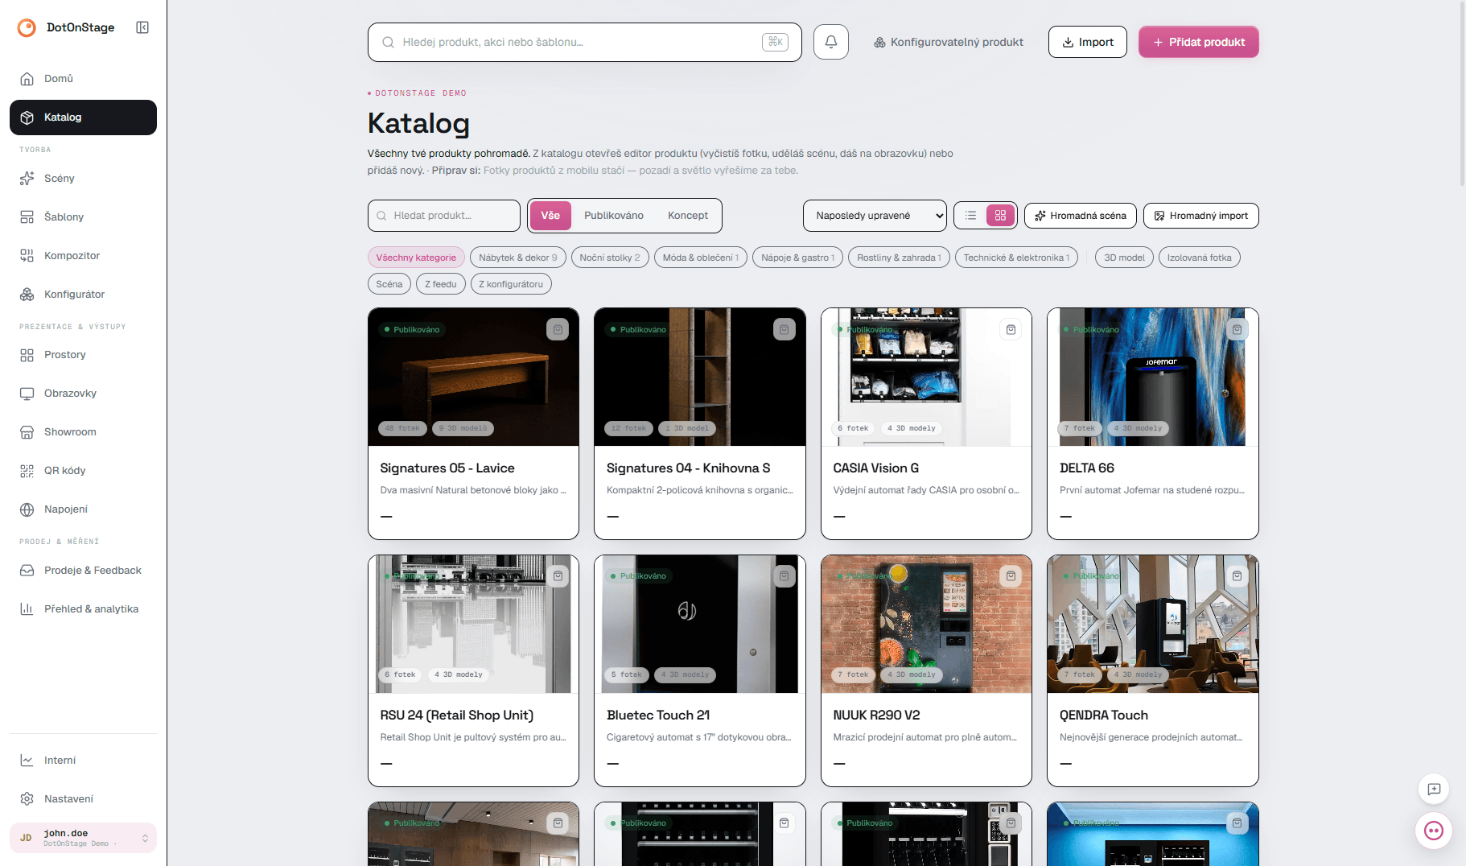Click the bag icon on Signatures 05 - Lavice card
This screenshot has width=1466, height=866.
click(x=558, y=329)
